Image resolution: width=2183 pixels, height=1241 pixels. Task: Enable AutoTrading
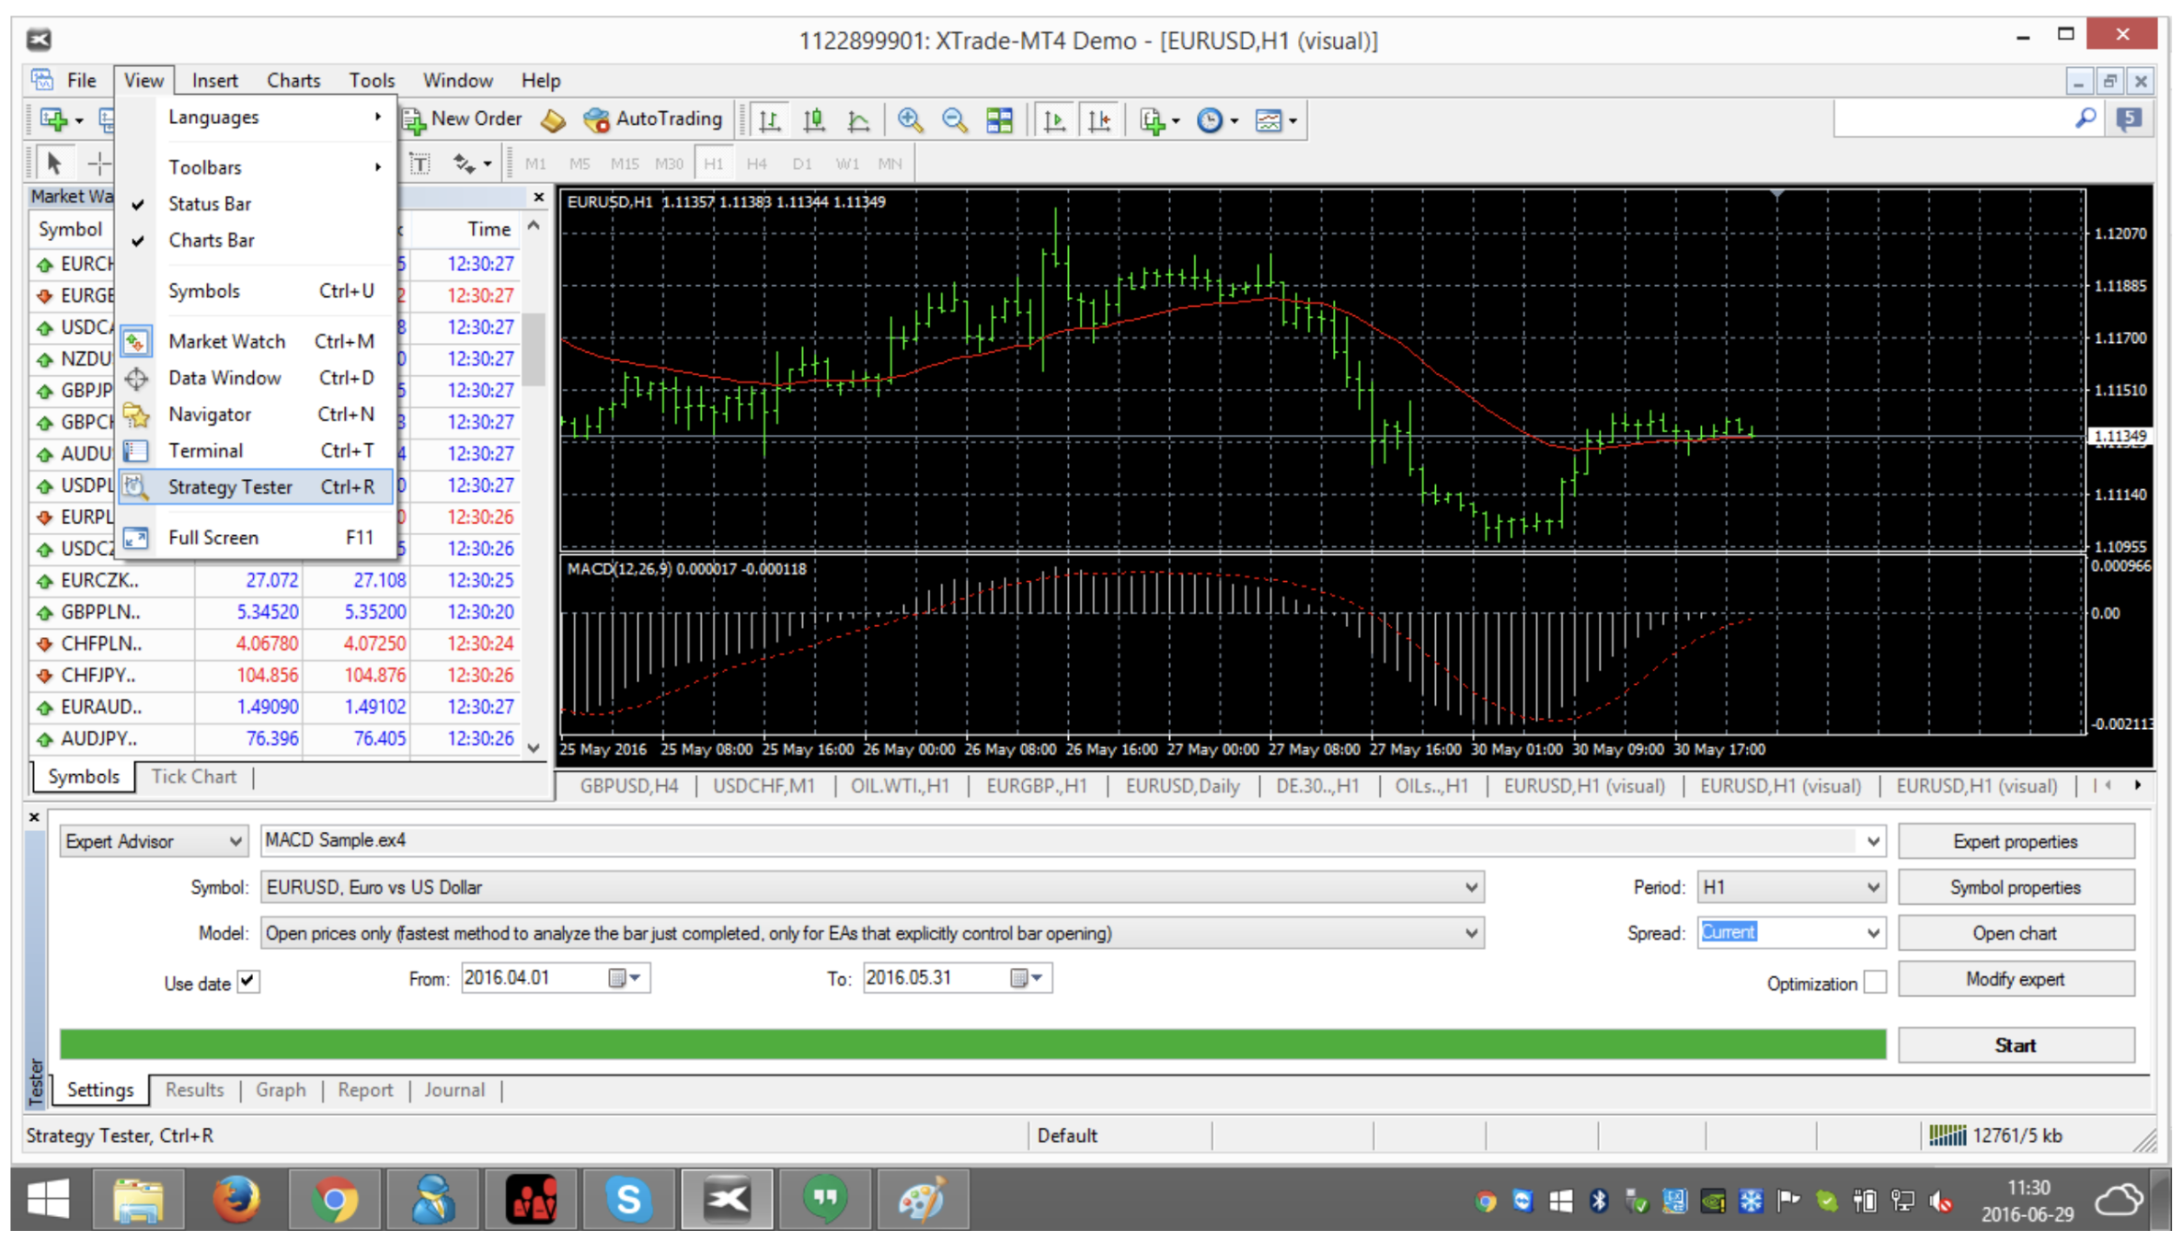tap(653, 119)
